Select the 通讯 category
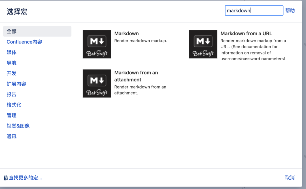This screenshot has height=189, width=306. [12, 136]
